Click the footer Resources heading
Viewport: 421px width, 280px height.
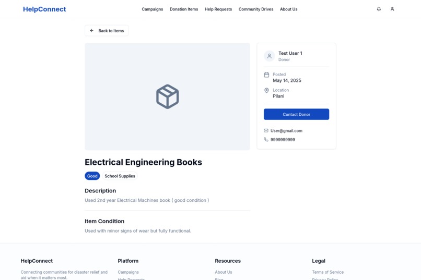pos(228,261)
